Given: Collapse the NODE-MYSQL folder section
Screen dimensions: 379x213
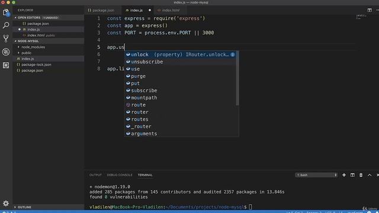Looking at the screenshot, I should pos(49,41).
